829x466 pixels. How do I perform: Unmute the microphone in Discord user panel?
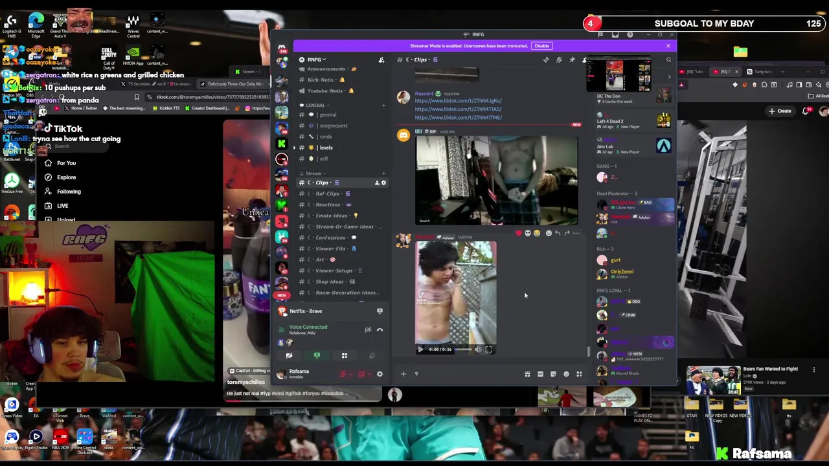pyautogui.click(x=343, y=374)
